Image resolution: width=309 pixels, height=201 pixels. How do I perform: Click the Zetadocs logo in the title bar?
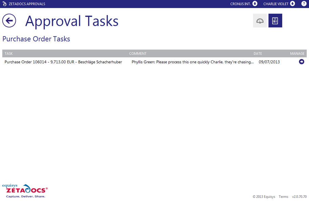[4, 4]
